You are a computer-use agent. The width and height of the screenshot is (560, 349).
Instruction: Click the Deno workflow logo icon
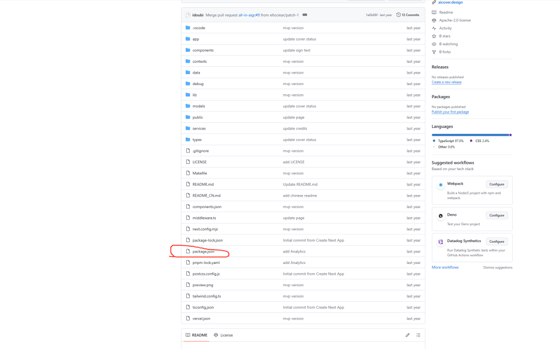coord(440,216)
